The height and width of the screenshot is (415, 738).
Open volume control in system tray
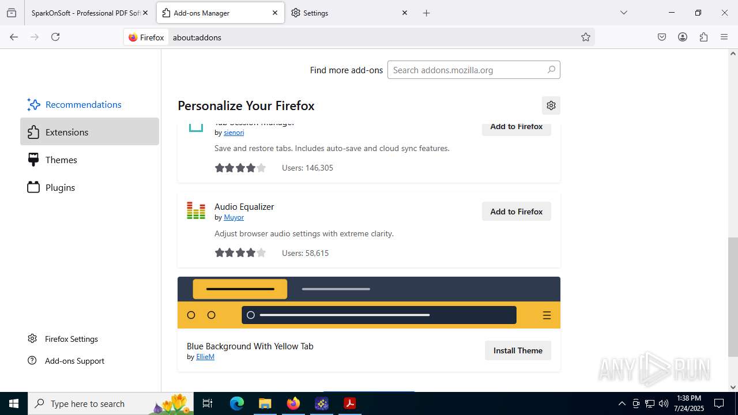[664, 403]
